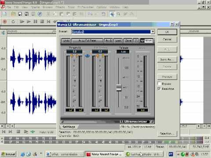Viewport: 211px width, 158px height.
Task: Click the Waves logo button in the plugin
Action: click(146, 40)
